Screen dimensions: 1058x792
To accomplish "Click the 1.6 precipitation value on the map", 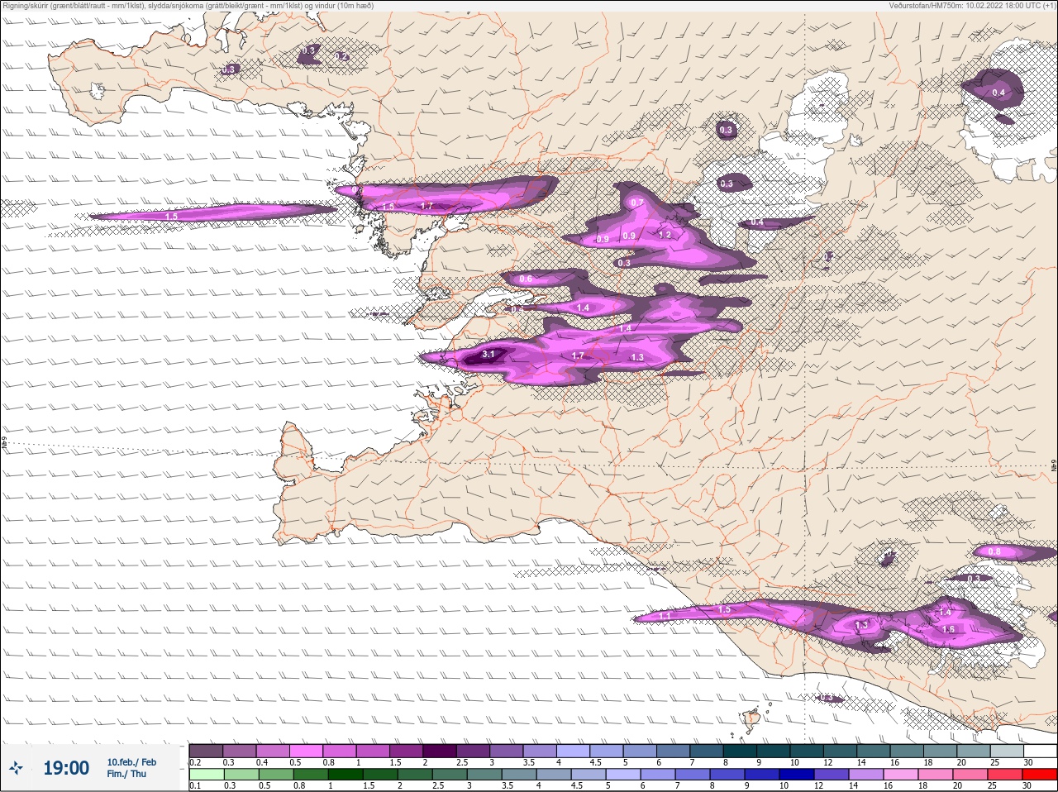I will (x=949, y=629).
